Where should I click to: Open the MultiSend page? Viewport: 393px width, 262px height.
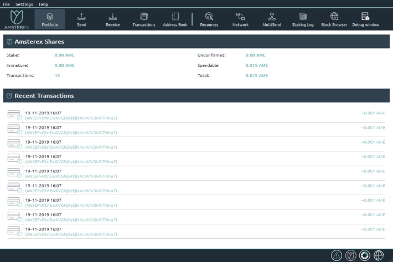point(272,19)
